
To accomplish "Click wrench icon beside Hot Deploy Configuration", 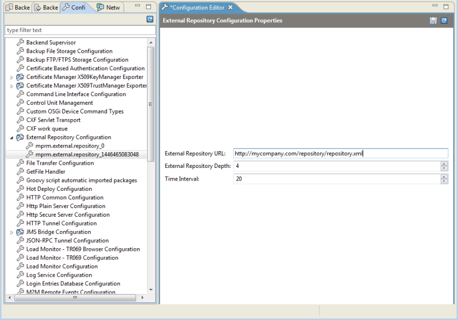I will pos(20,189).
